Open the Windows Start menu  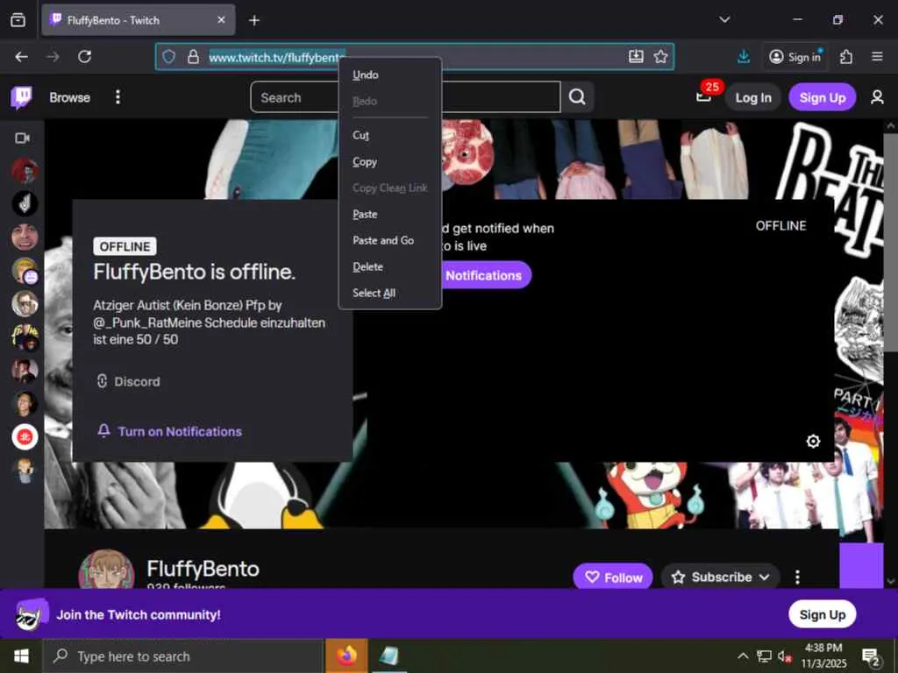tap(21, 655)
